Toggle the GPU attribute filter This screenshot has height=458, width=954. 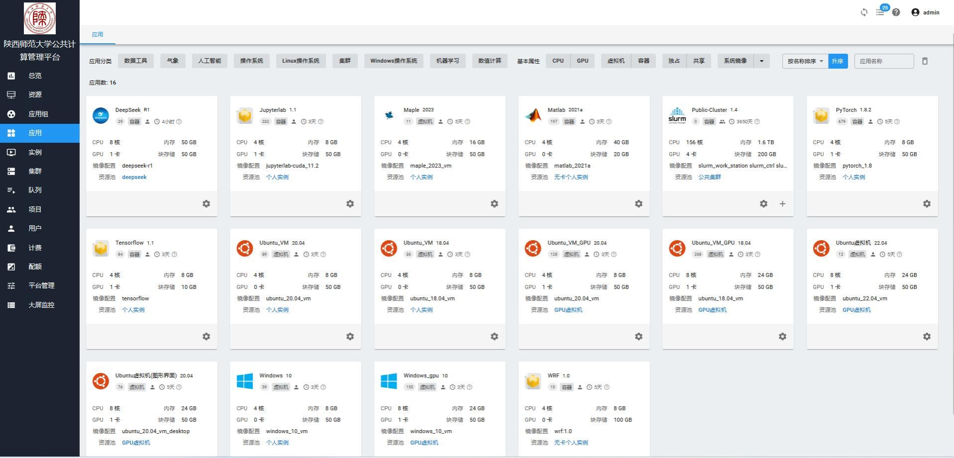(582, 61)
